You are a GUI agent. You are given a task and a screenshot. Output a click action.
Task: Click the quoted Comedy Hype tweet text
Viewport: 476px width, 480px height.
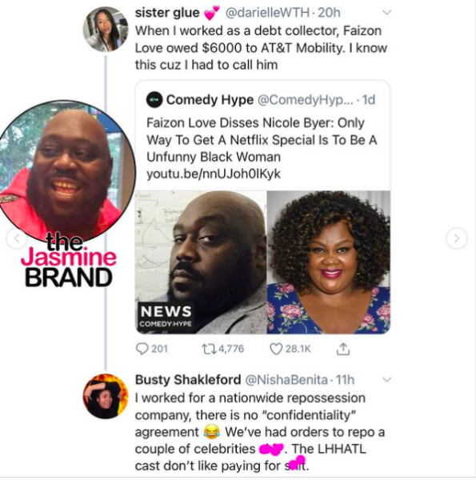point(262,140)
